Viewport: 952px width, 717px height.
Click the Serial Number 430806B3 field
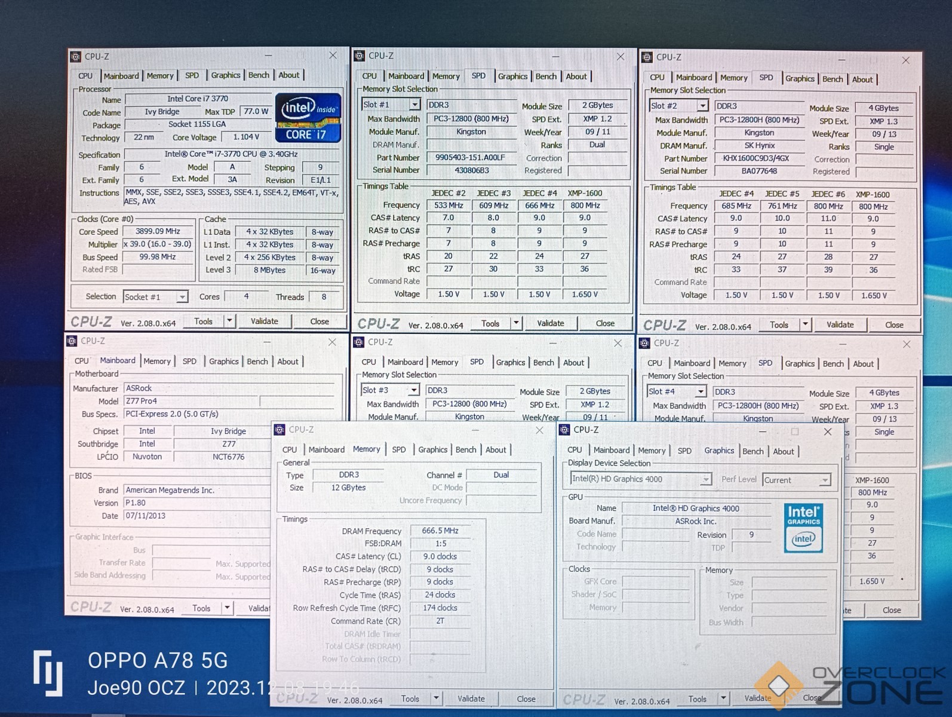coord(471,170)
